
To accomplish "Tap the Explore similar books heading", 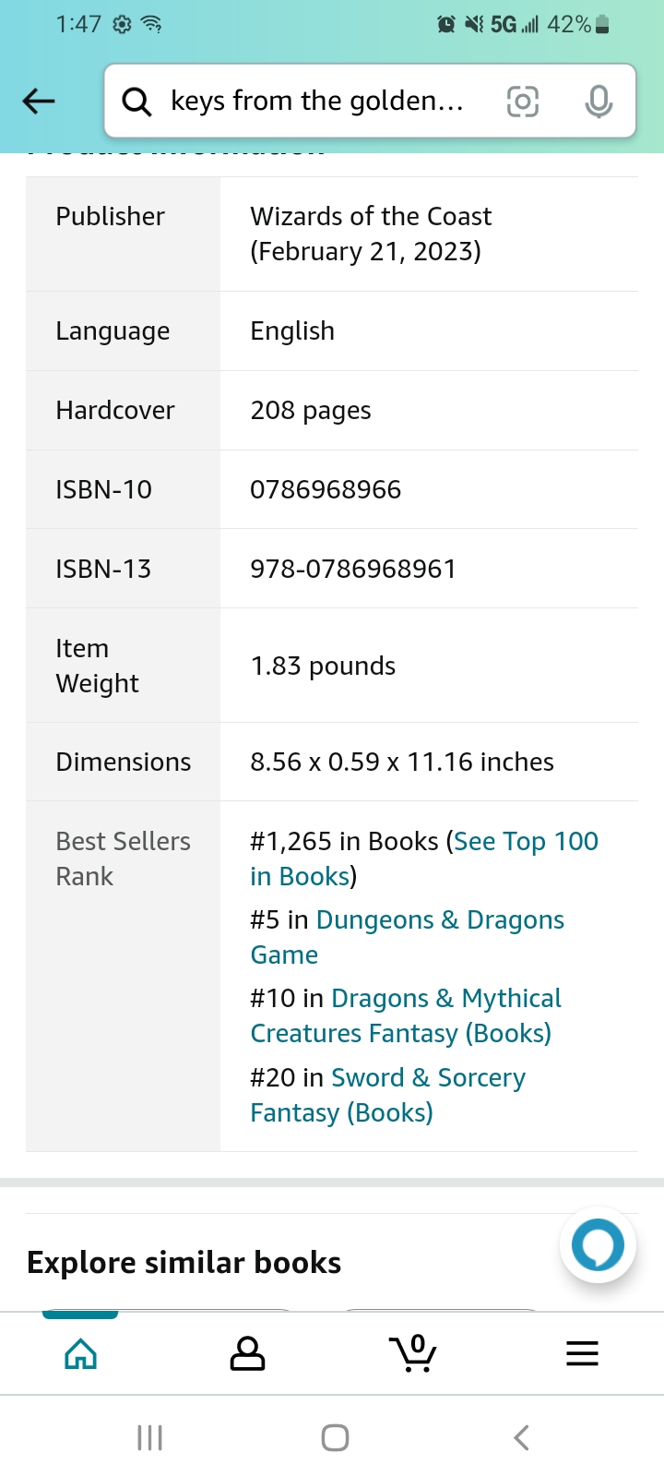I will click(x=184, y=1263).
